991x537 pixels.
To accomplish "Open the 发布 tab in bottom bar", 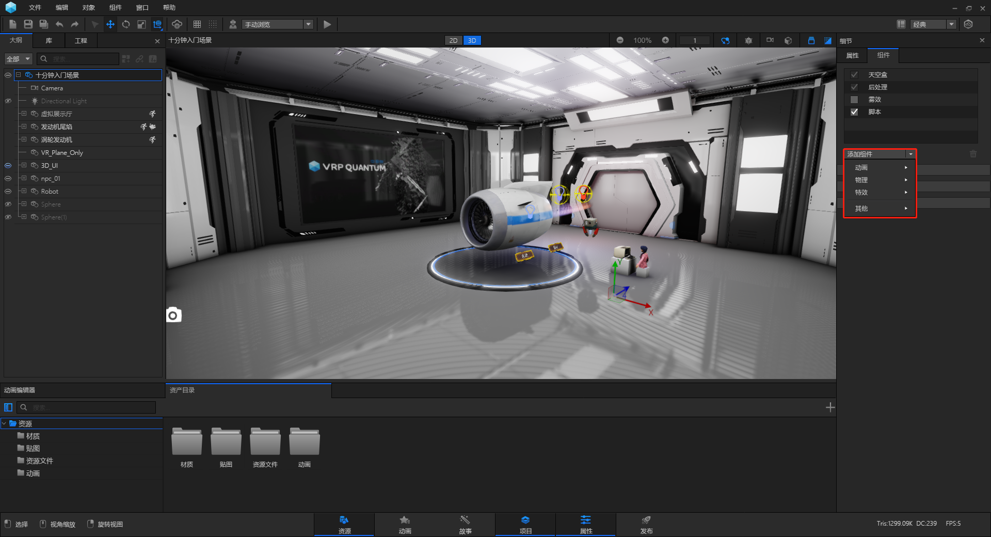I will click(x=646, y=524).
